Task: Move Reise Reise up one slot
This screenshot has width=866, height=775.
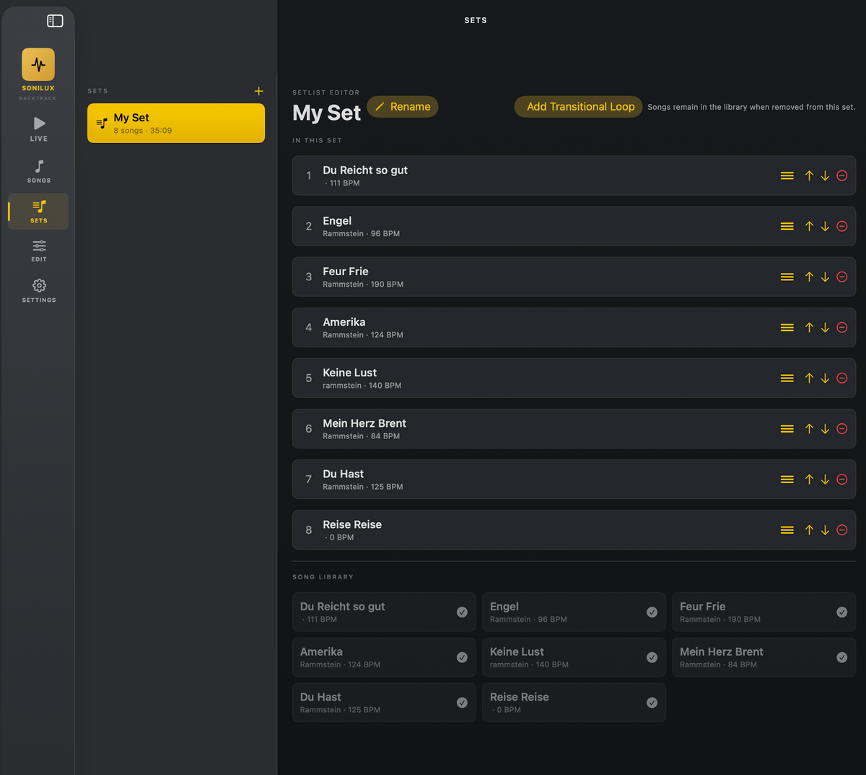Action: coord(809,529)
